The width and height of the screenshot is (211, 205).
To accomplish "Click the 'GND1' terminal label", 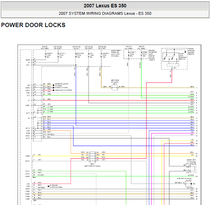I will click(28, 136).
